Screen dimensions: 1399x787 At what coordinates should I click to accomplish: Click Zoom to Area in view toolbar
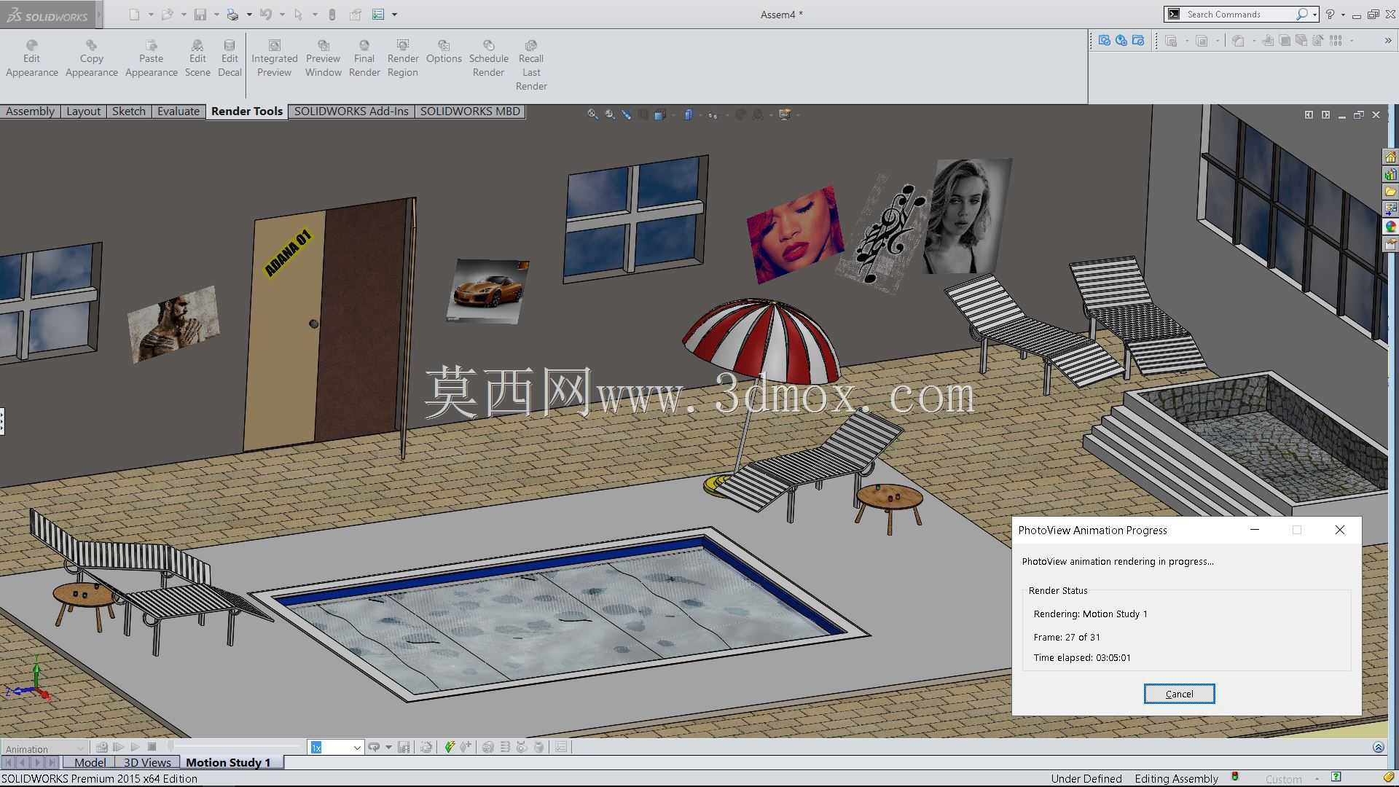(x=610, y=114)
